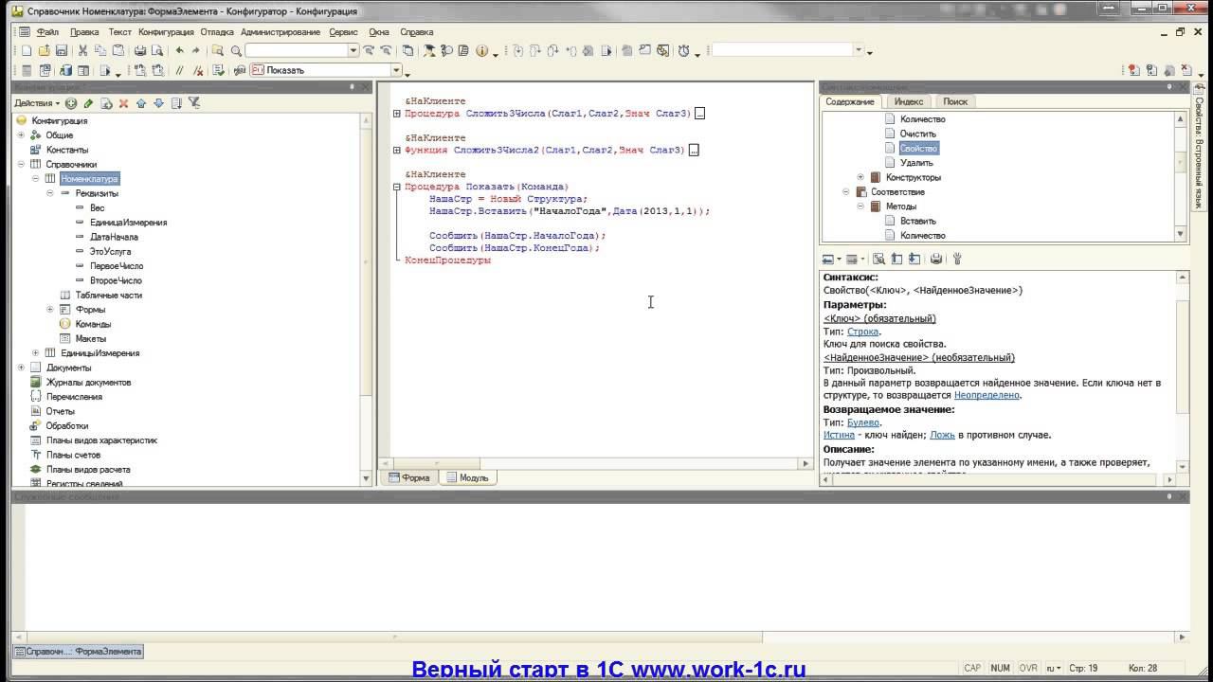This screenshot has width=1213, height=682.
Task: Open the Администрирование menu
Action: pyautogui.click(x=281, y=32)
